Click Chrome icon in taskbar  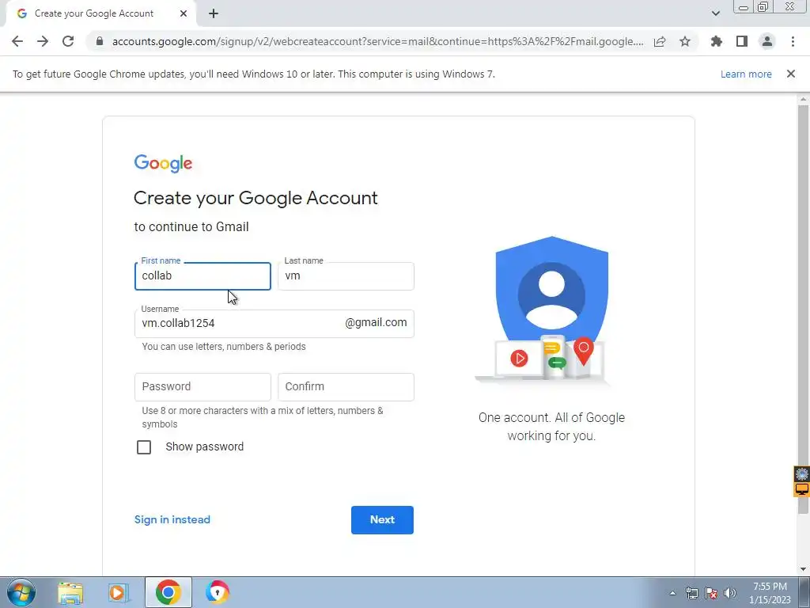point(168,592)
